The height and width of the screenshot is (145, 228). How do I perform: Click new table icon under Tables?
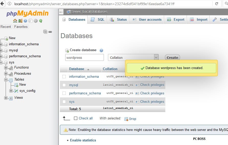pyautogui.click(x=16, y=85)
